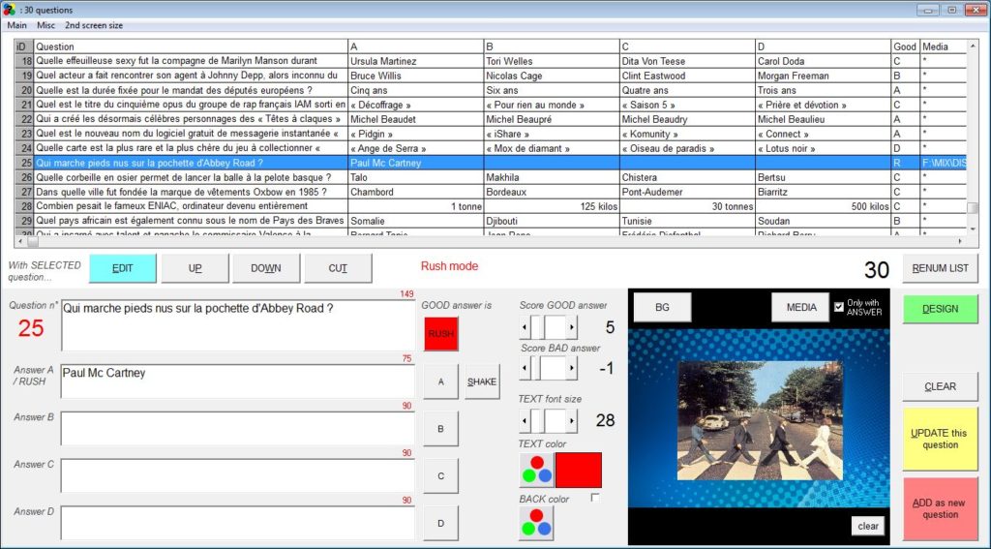
Task: Click RENUM LIST button
Action: 940,268
